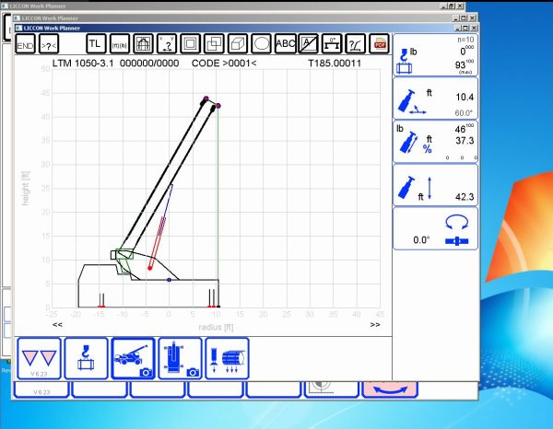Viewport: 553px width, 429px height.
Task: Activate the X-Y distance measure tool
Action: coord(167,44)
